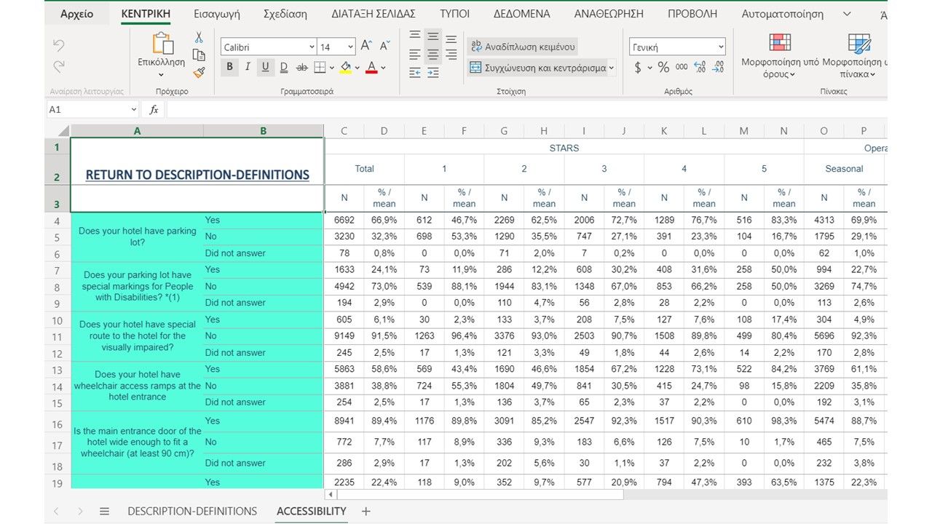Add a new sheet with plus
The image size is (932, 524).
point(366,512)
